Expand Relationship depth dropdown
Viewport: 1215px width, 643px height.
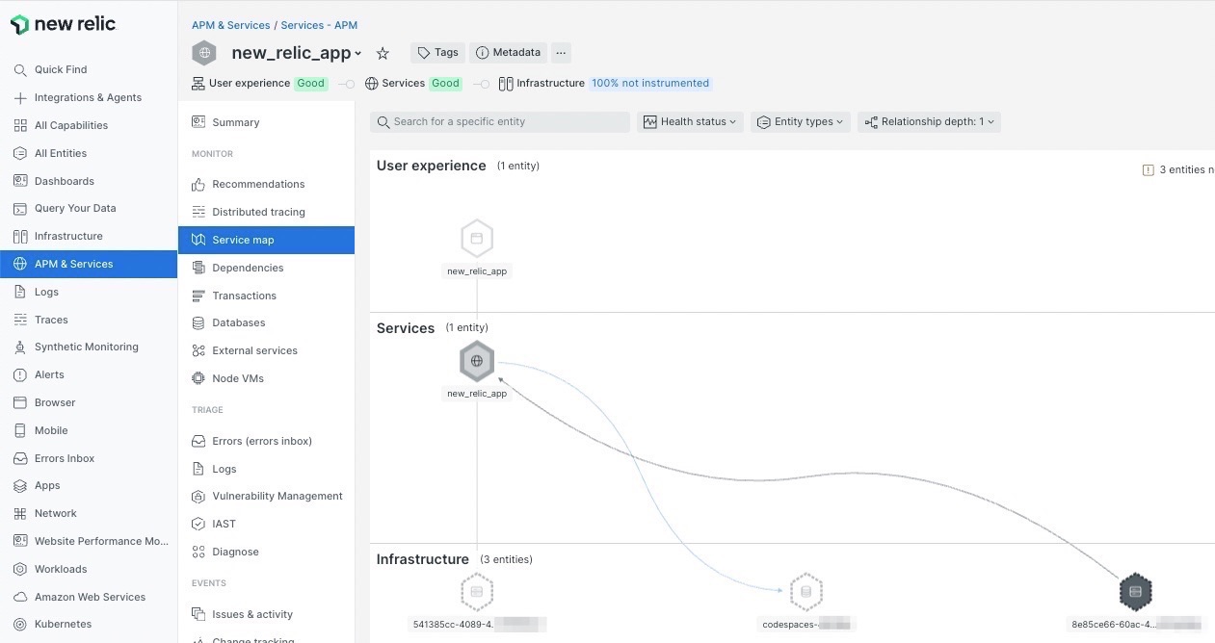(x=929, y=122)
